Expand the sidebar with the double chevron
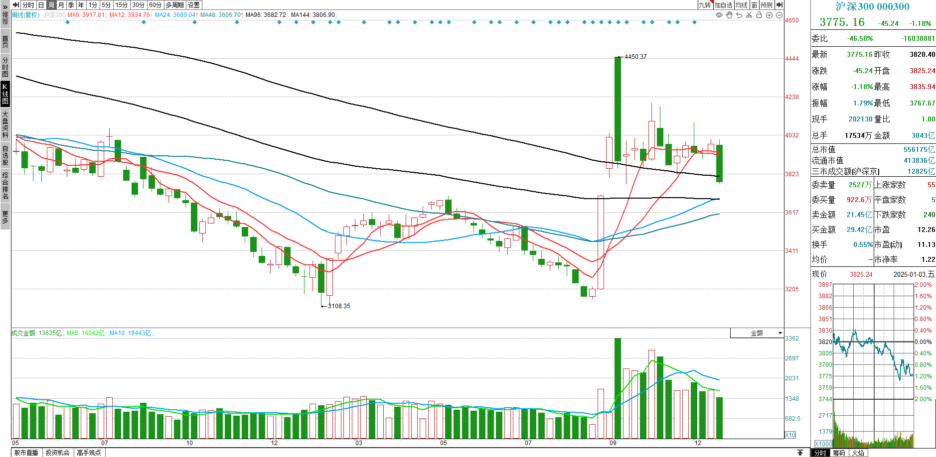 click(x=5, y=7)
